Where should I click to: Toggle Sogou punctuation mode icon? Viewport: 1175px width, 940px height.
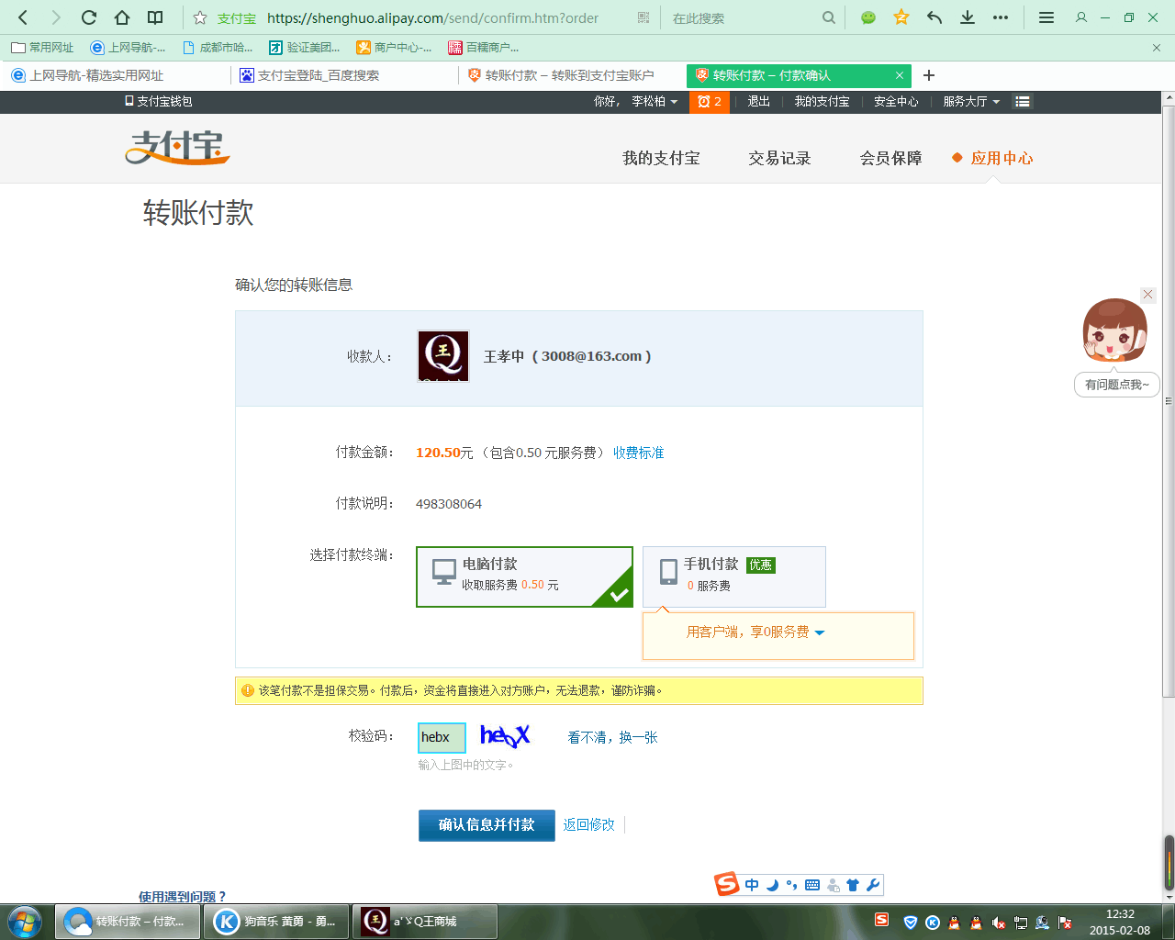click(791, 885)
